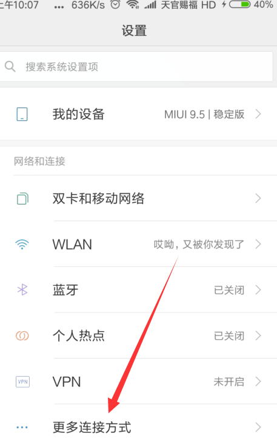This screenshot has width=277, height=440.
Task: Tap the search magnifier icon
Action: (x=10, y=67)
